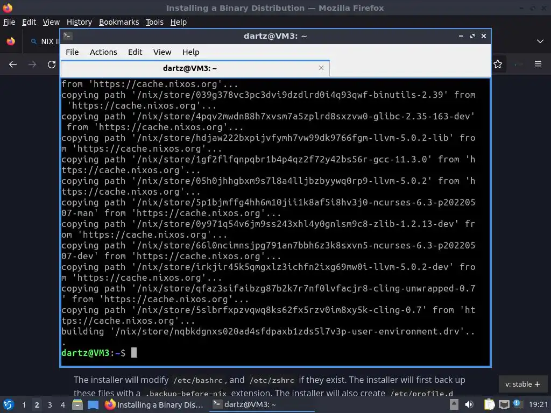551x413 pixels.
Task: Open the terminal Edit menu
Action: (x=135, y=52)
